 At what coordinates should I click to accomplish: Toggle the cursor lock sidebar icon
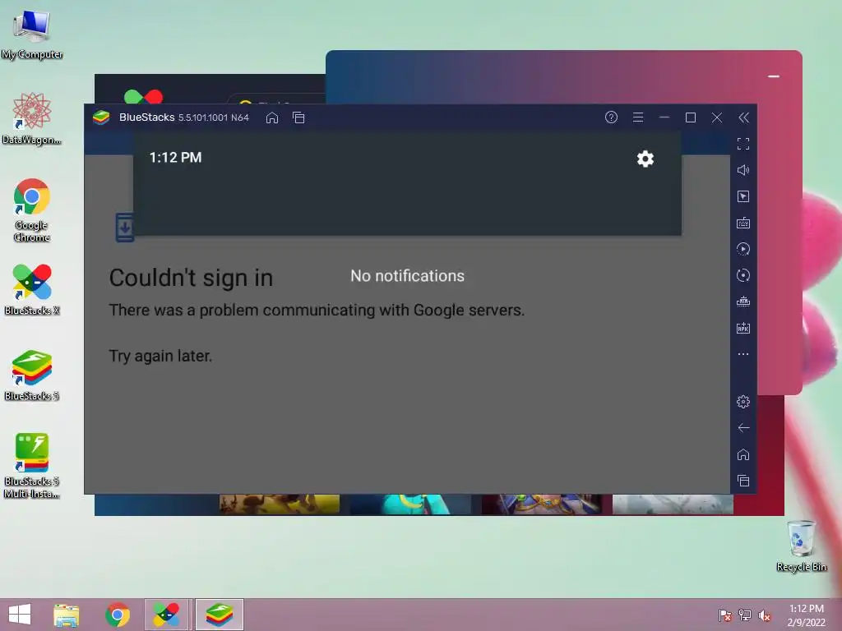pos(743,196)
